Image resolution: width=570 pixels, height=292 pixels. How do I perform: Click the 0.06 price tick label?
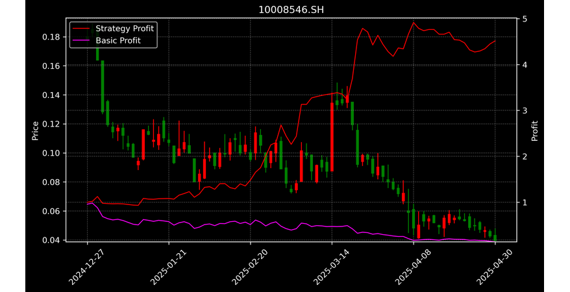pyautogui.click(x=53, y=212)
